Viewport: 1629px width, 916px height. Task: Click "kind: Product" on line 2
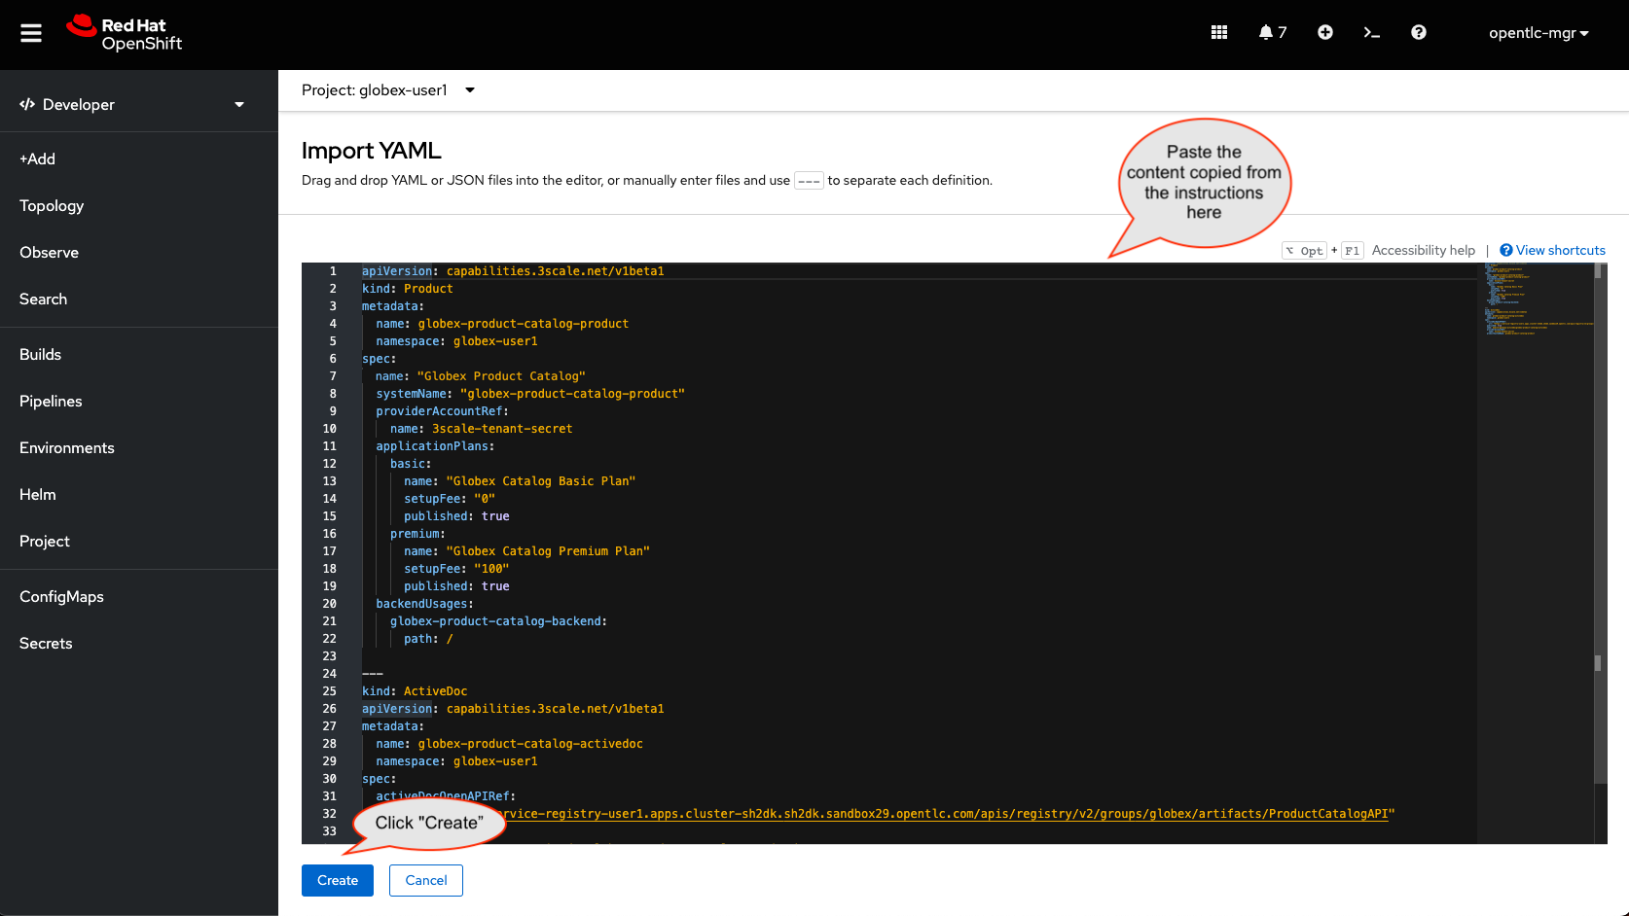tap(408, 289)
